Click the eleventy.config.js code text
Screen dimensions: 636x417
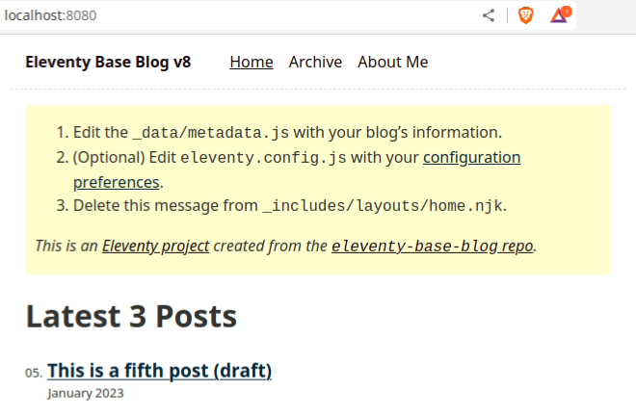(263, 158)
